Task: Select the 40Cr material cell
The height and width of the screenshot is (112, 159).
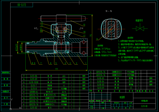Action: [x=64, y=76]
